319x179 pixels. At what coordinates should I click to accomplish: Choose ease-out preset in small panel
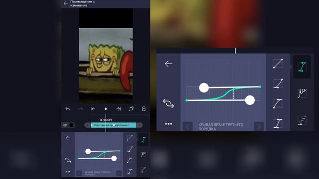(x=130, y=160)
